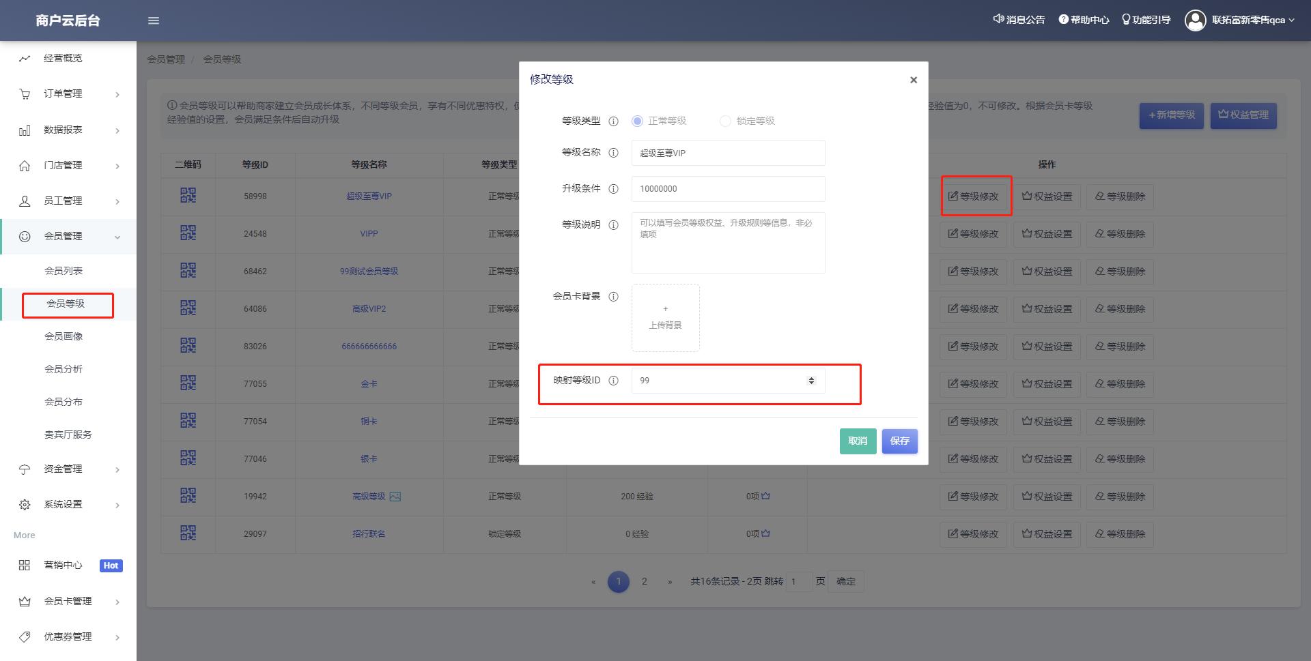Go to page 2 of results

(x=644, y=582)
